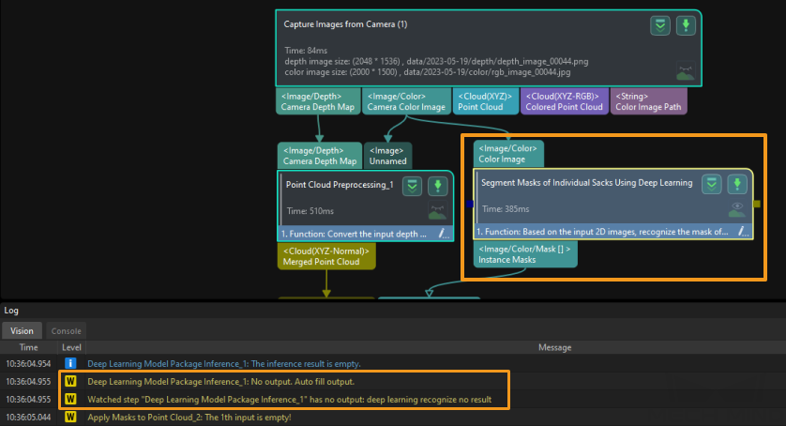This screenshot has width=786, height=426.
Task: Click blue info icon on first log row
Action: coord(68,363)
